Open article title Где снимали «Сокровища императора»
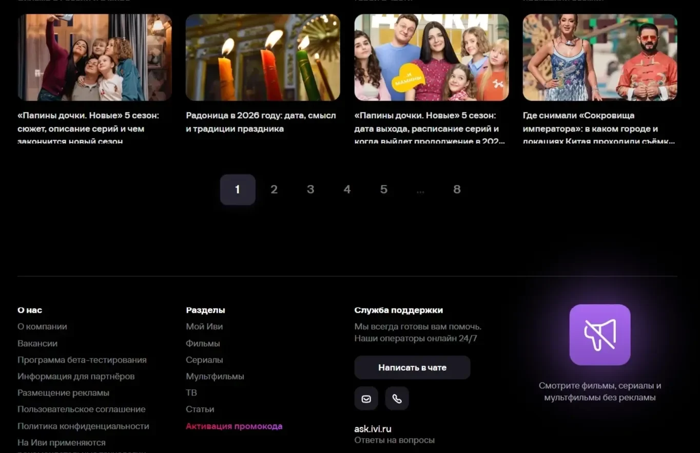700x453 pixels. [599, 128]
